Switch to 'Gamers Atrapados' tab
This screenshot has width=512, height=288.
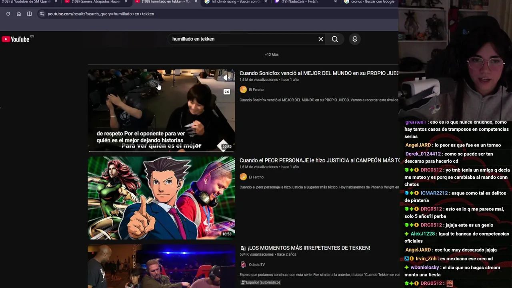(96, 2)
